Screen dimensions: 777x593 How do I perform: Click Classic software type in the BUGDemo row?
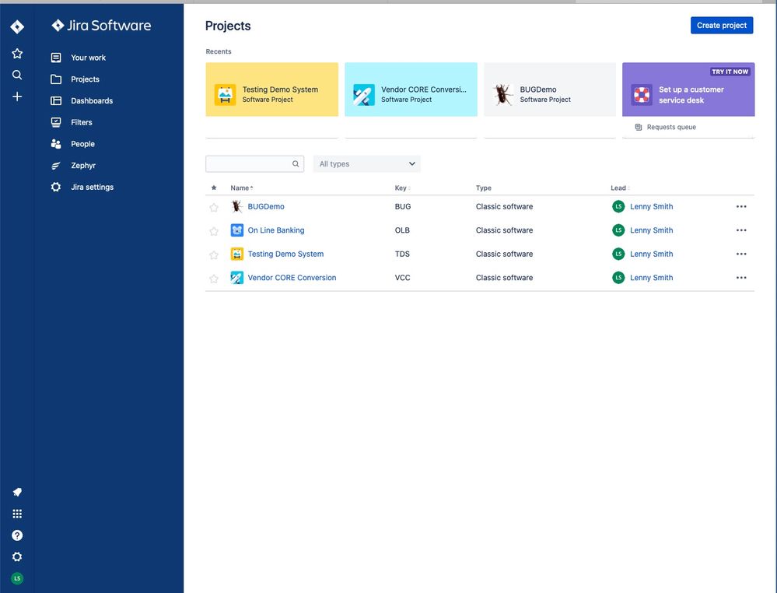click(x=504, y=207)
